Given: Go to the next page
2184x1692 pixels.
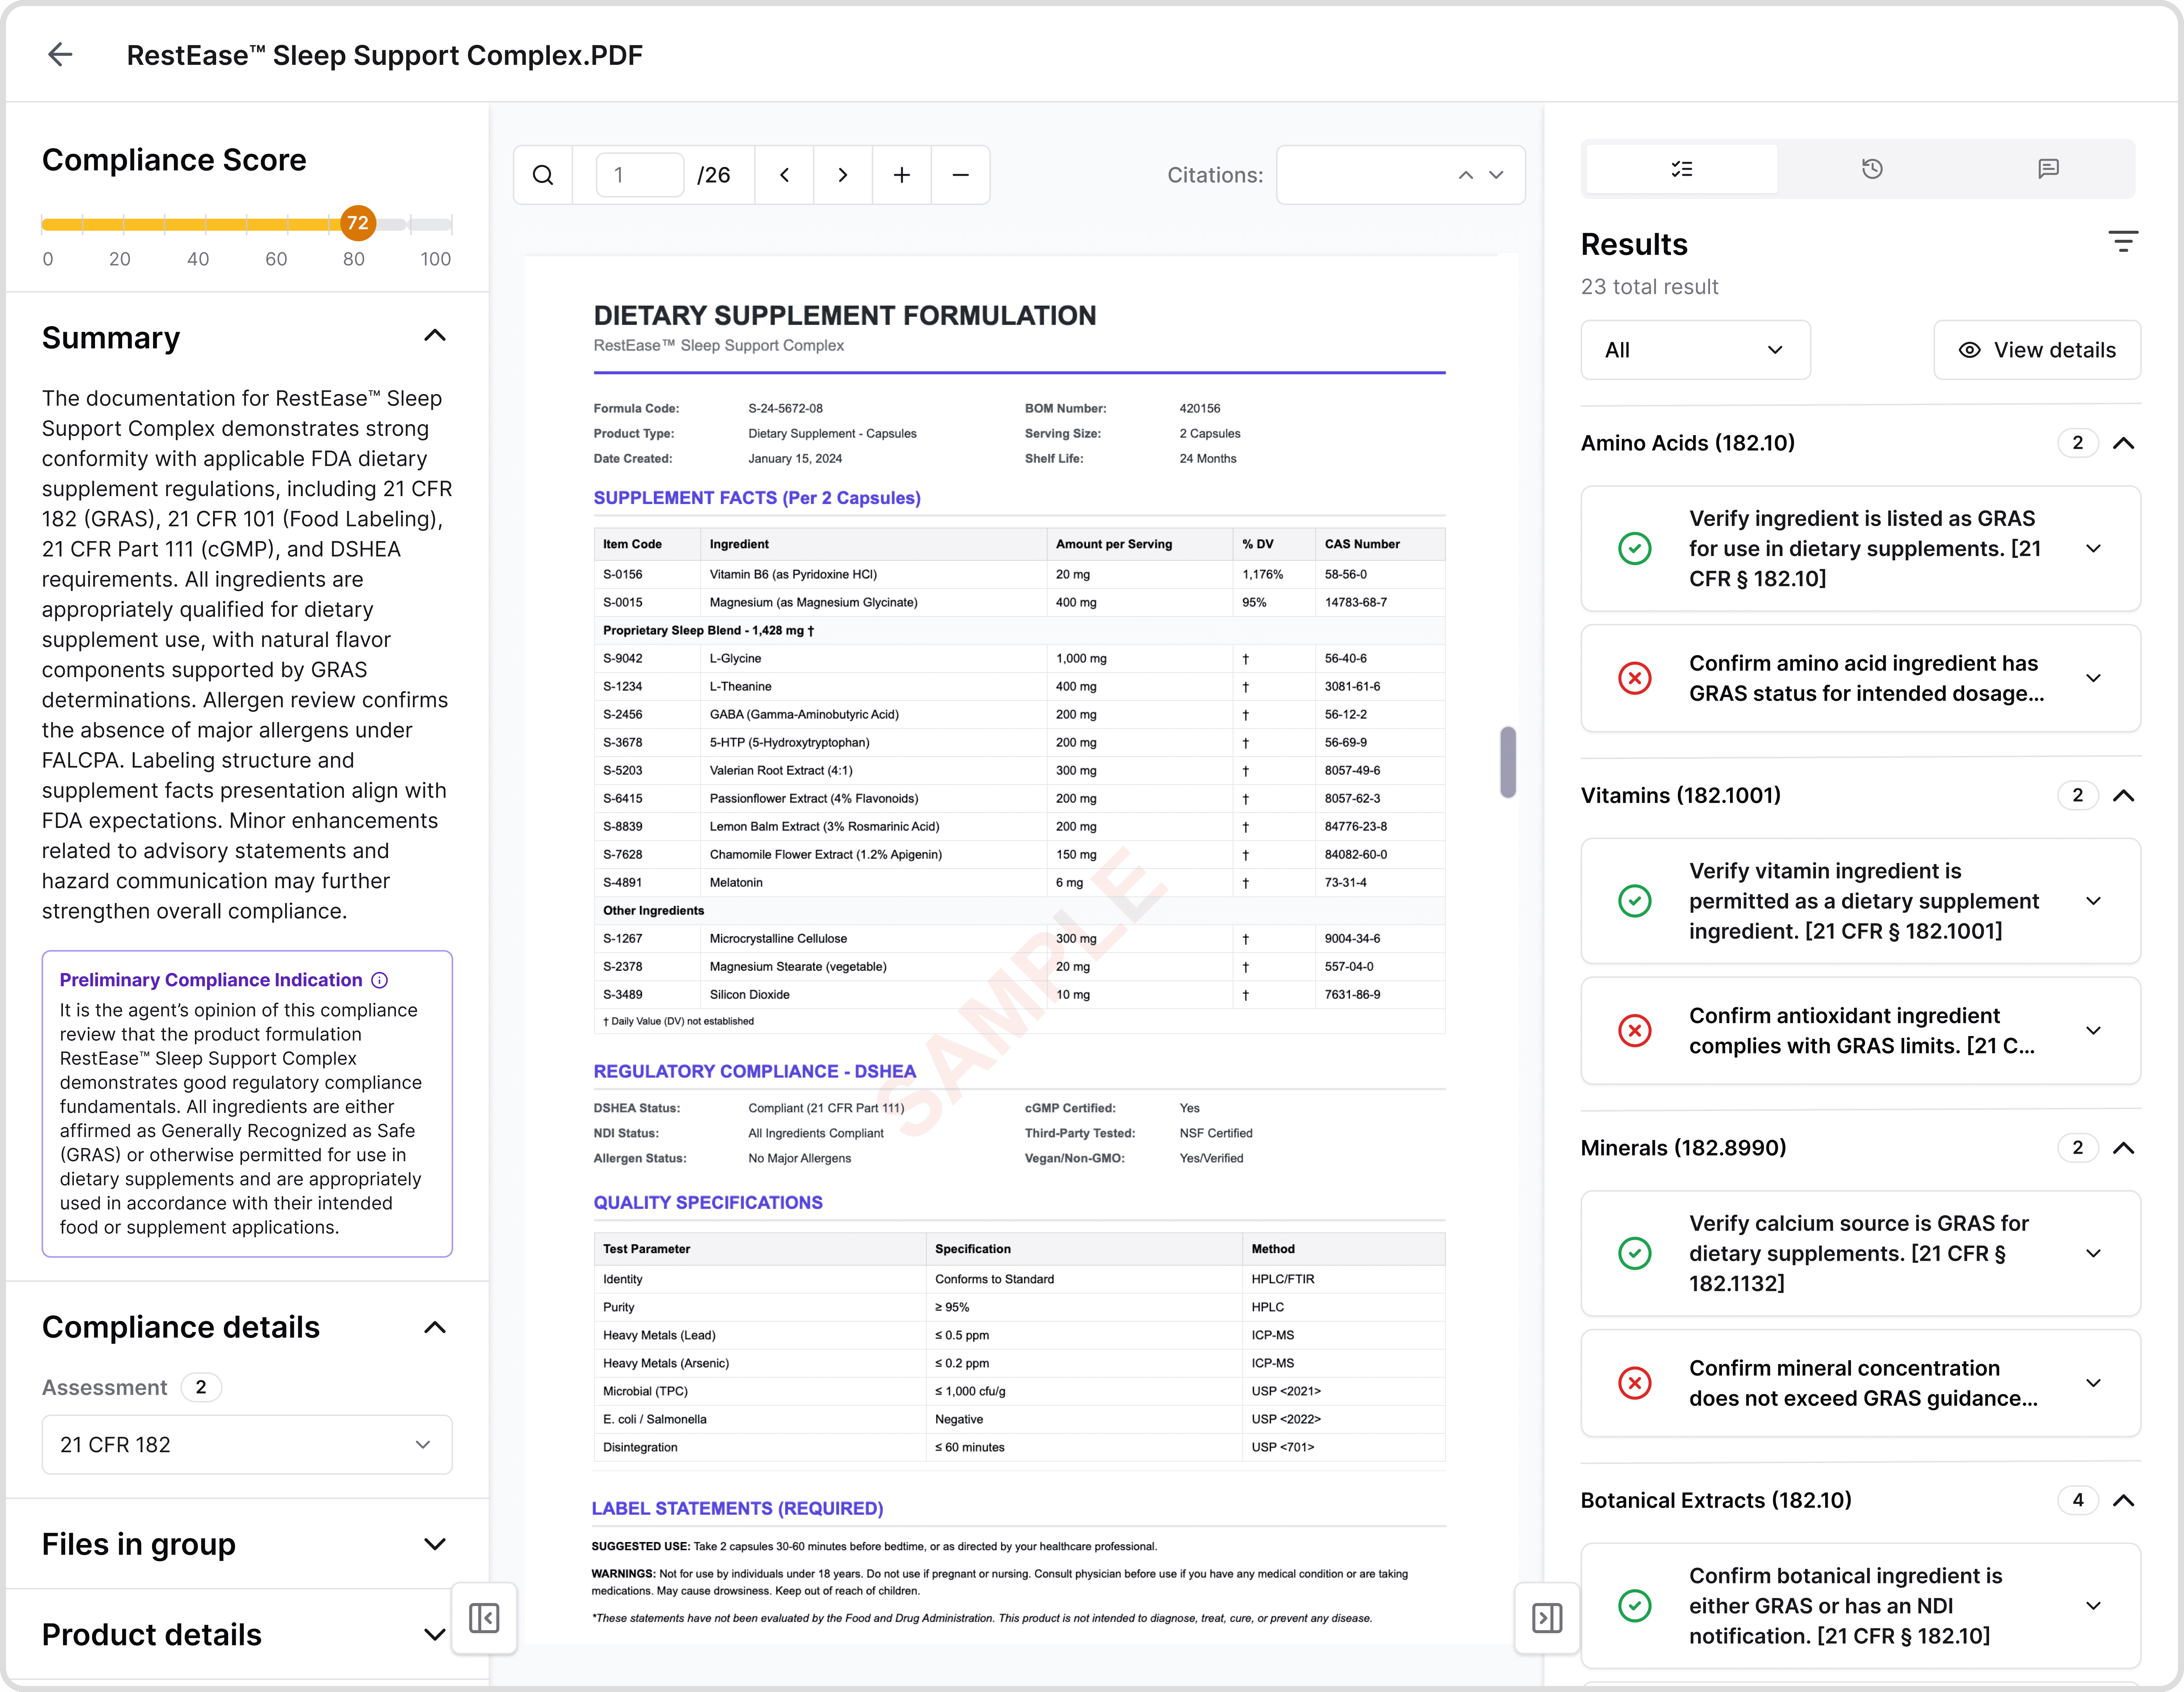Looking at the screenshot, I should coord(843,174).
